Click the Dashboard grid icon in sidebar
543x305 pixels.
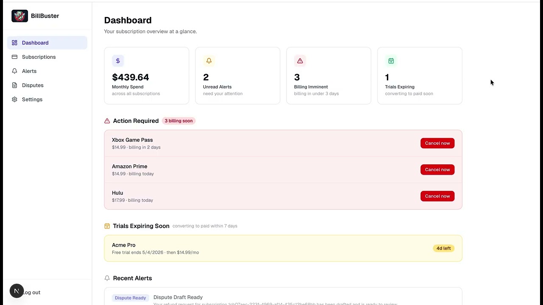[14, 43]
